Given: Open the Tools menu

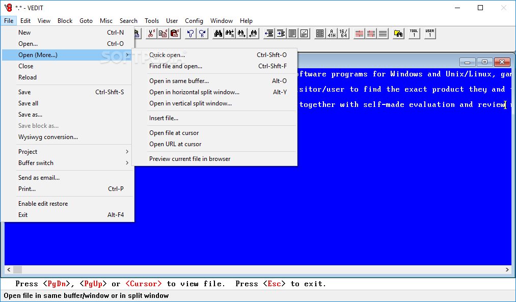Looking at the screenshot, I should coord(152,21).
